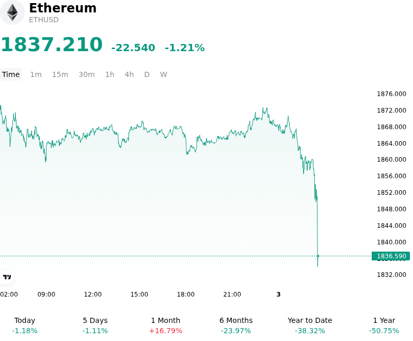Open the Today performance range
The height and width of the screenshot is (341, 413).
coord(25,326)
